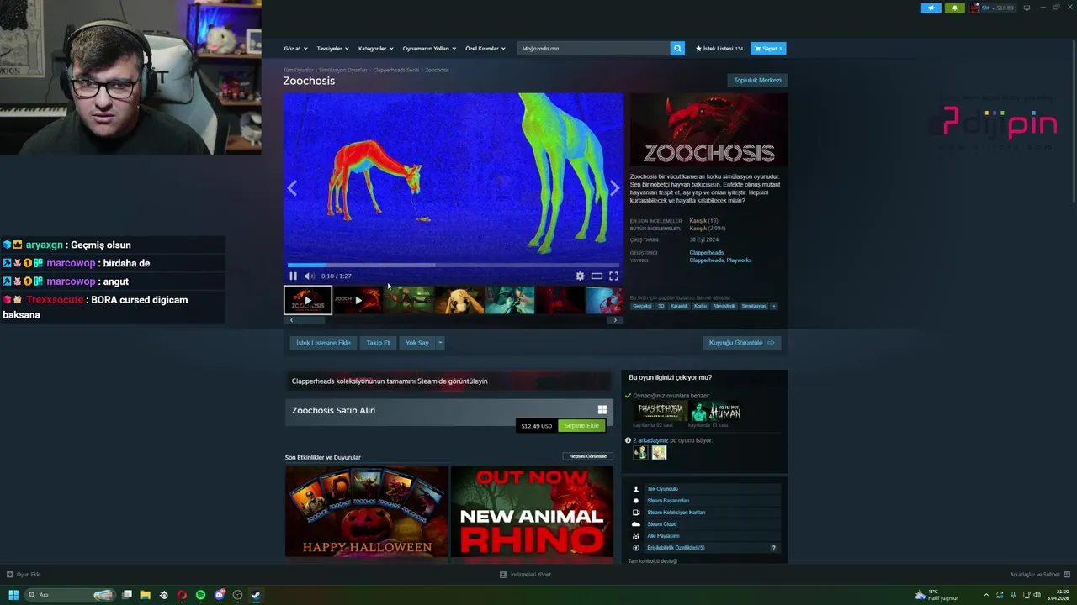Open Özel Kısımlar dropdown
This screenshot has height=605, width=1077.
coord(485,48)
